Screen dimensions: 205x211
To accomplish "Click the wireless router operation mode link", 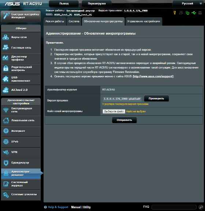I will click(x=81, y=11).
